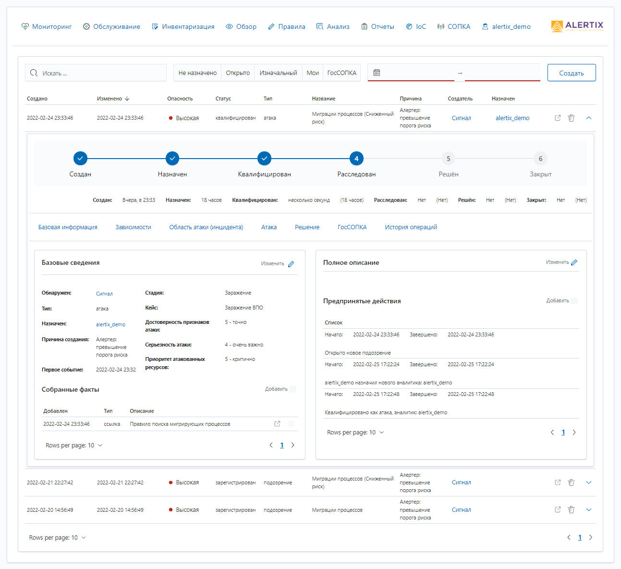The width and height of the screenshot is (621, 569).
Task: Click the Обслуживание gear icon
Action: (x=87, y=26)
